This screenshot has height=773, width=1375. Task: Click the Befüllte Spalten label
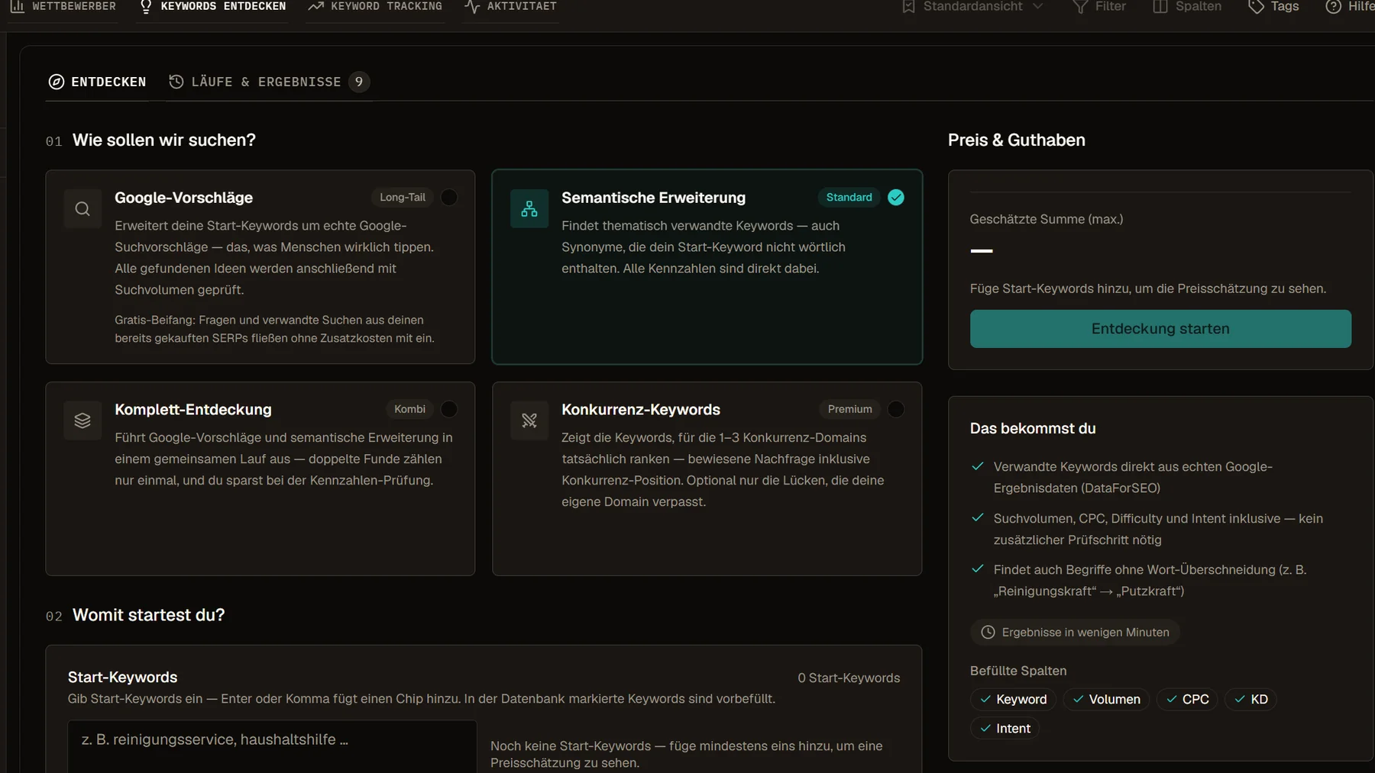coord(1018,671)
